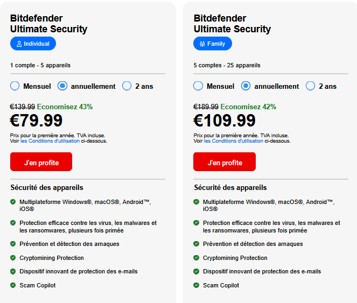This screenshot has height=303, width=357.
Task: Click checkmark beside Individual Multiplateforme Windows feature
Action: pos(13,202)
